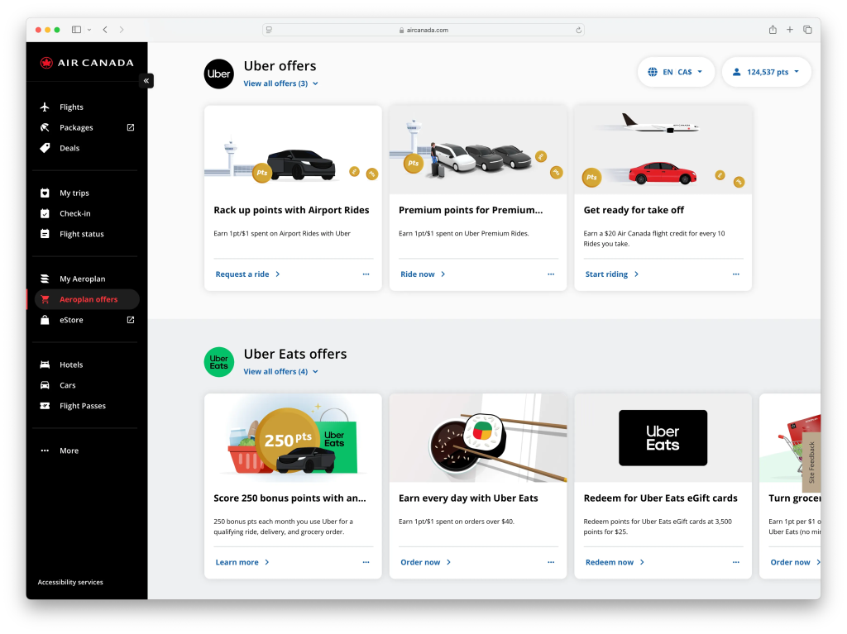Viewport: 847px width, 634px height.
Task: Click the Air Canada logo
Action: click(86, 63)
